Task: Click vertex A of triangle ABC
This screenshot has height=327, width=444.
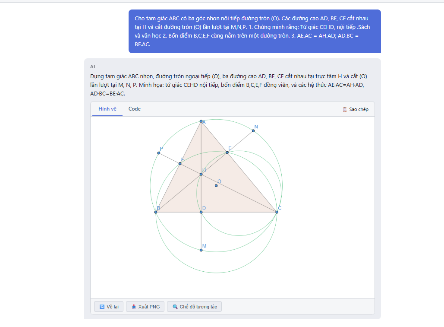Action: point(201,121)
